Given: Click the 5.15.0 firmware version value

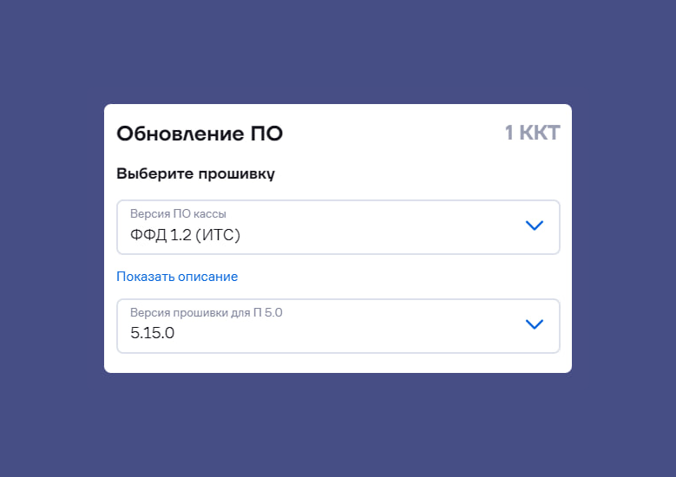Looking at the screenshot, I should click(153, 333).
